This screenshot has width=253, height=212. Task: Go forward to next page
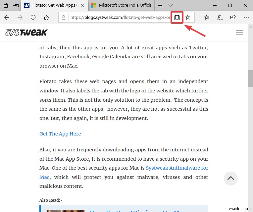20,17
